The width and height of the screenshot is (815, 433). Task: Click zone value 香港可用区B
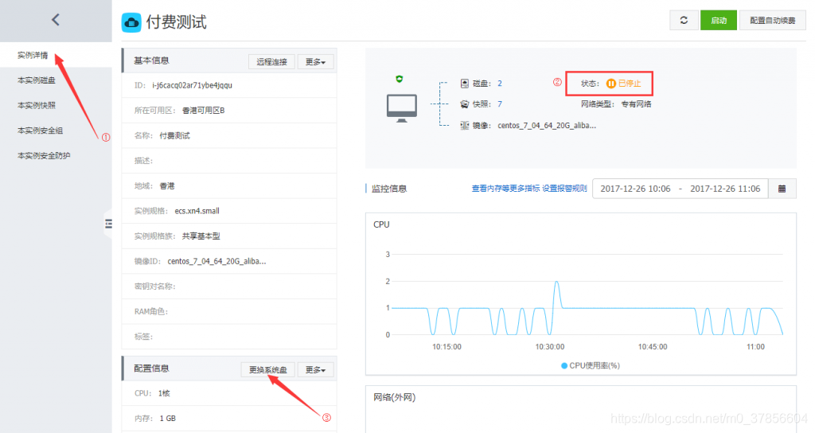tap(203, 110)
